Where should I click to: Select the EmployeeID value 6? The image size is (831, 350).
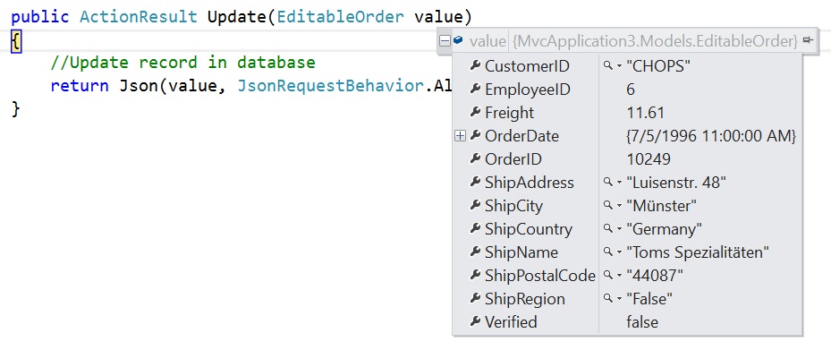(x=631, y=90)
